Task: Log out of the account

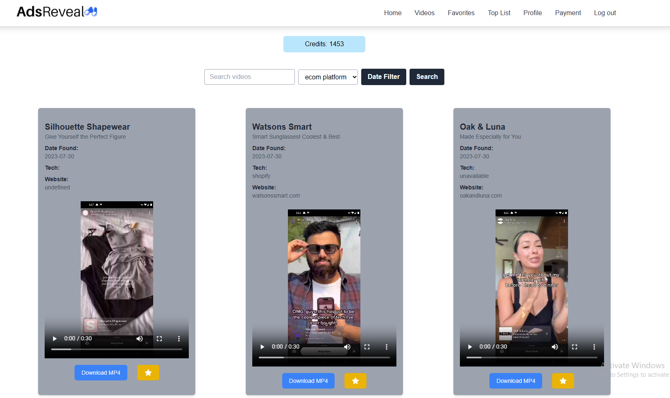Action: (x=605, y=13)
